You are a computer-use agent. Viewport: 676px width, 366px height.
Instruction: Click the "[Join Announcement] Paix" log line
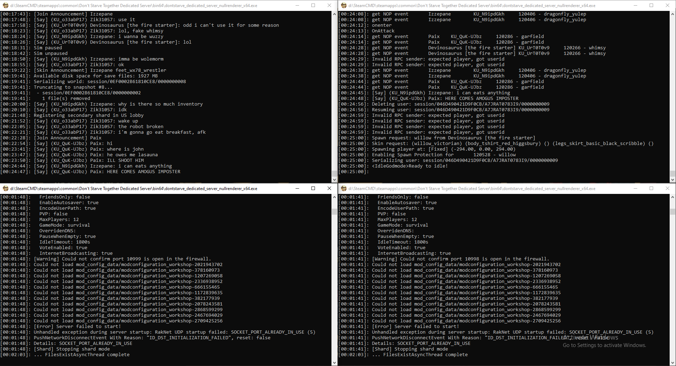(51, 138)
